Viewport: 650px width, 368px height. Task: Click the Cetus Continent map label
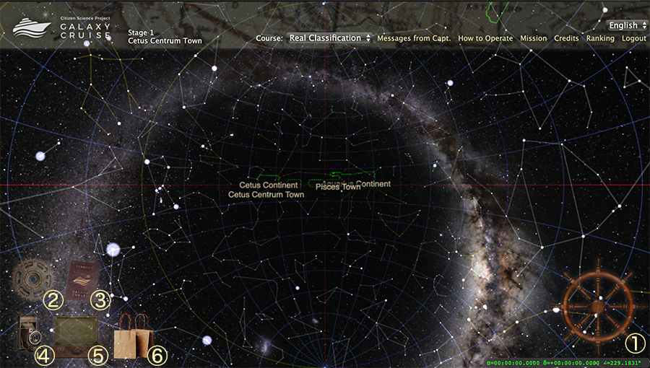(268, 185)
